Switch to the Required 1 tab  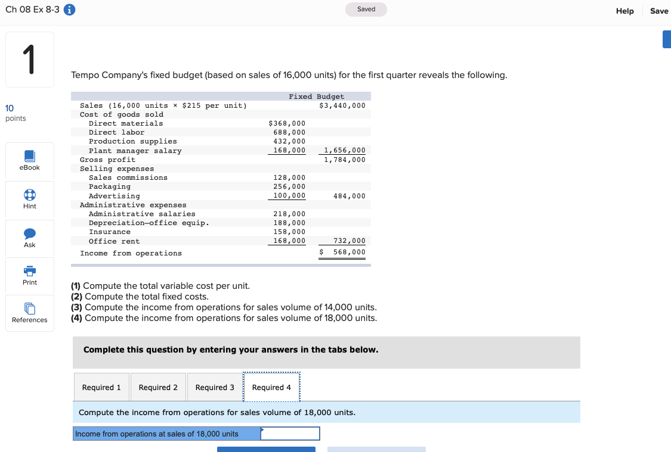click(x=101, y=386)
